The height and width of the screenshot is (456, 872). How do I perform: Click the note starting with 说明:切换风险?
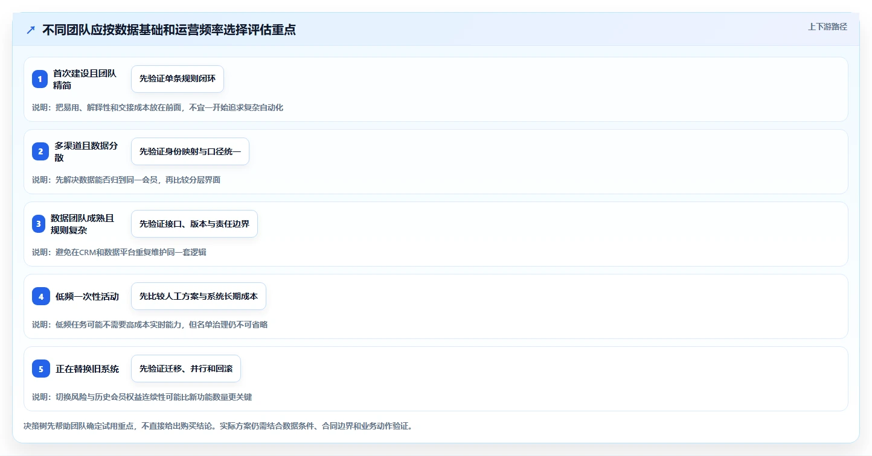142,397
